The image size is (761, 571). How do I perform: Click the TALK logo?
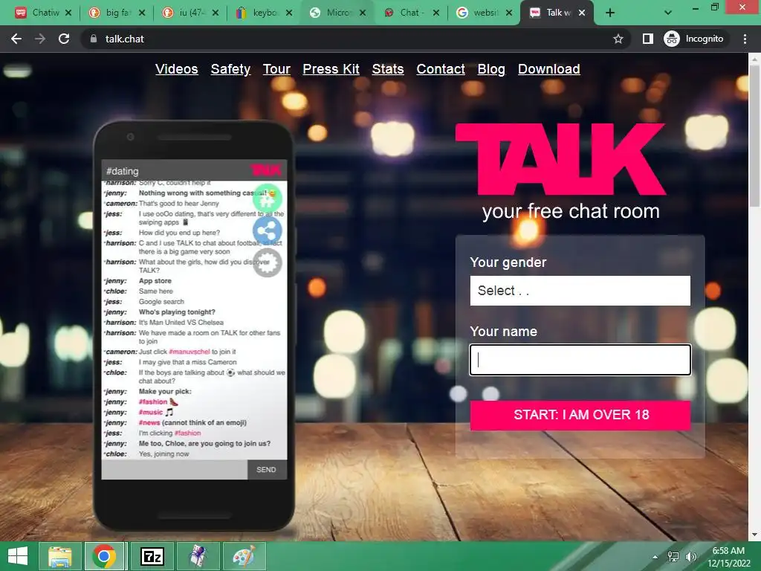(560, 159)
